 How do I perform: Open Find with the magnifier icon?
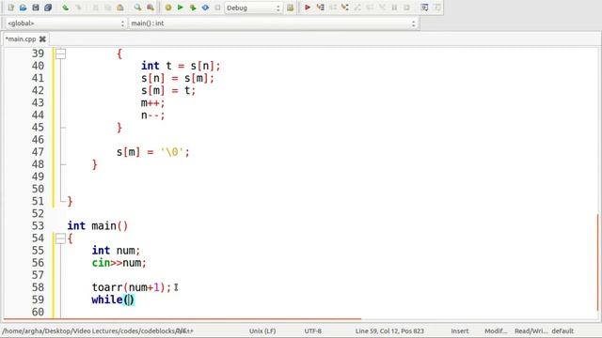tap(137, 8)
